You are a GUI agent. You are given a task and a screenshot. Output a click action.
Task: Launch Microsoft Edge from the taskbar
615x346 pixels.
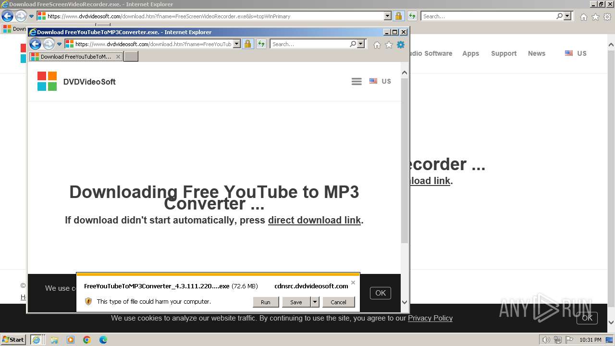point(103,340)
